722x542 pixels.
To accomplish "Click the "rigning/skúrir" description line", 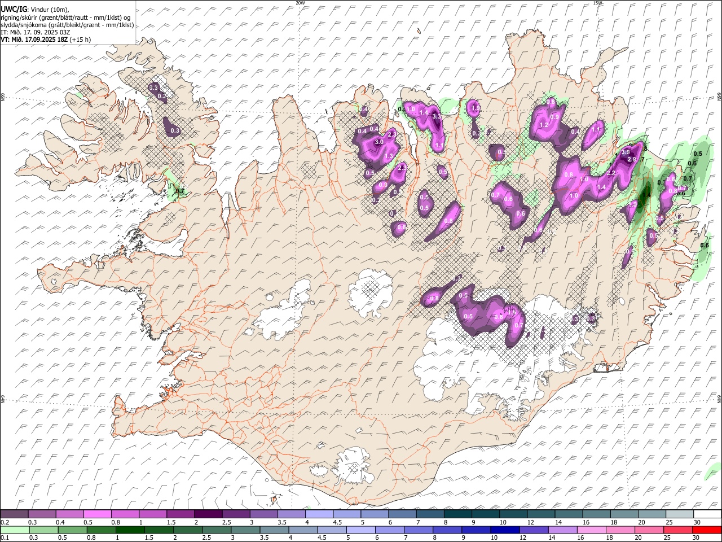I will coord(65,17).
